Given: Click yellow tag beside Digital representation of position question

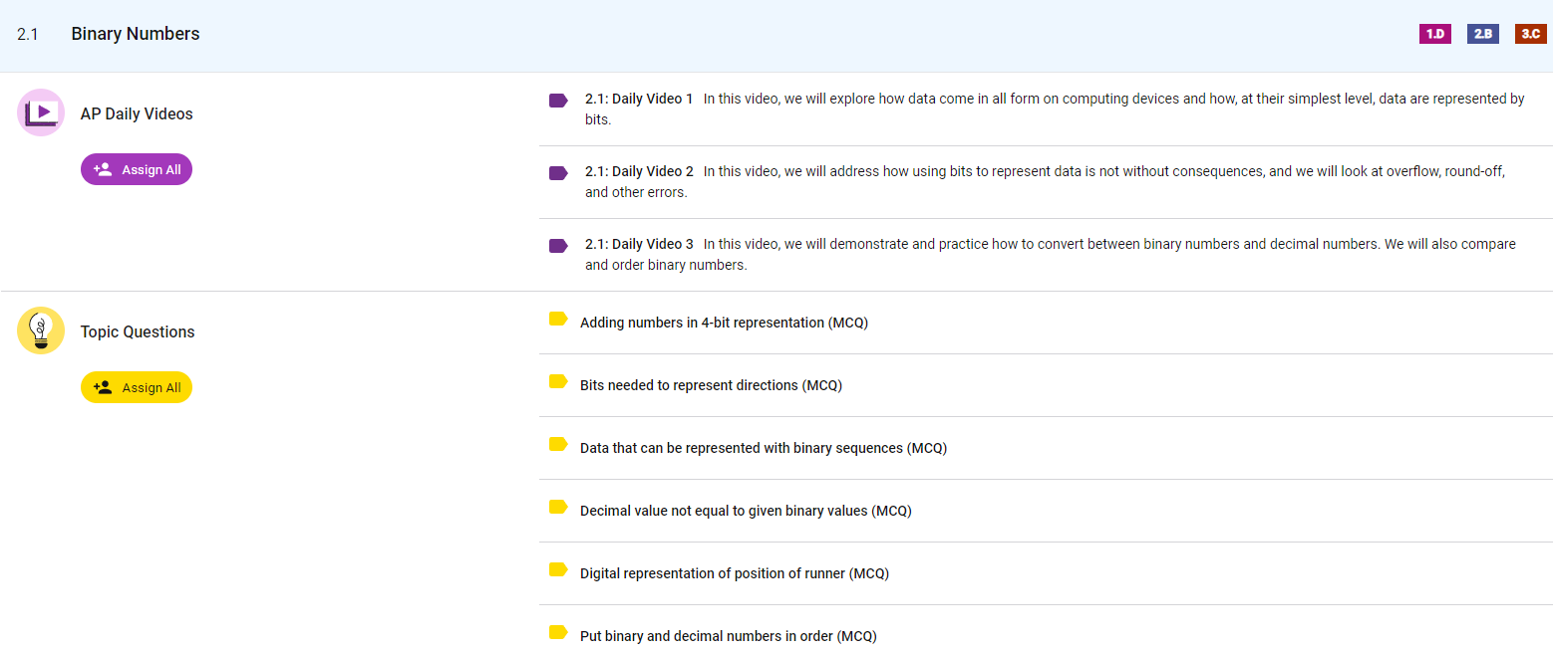Looking at the screenshot, I should coord(558,570).
